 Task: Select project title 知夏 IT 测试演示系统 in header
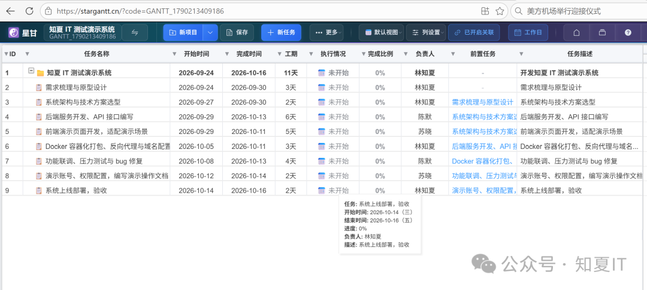[82, 29]
